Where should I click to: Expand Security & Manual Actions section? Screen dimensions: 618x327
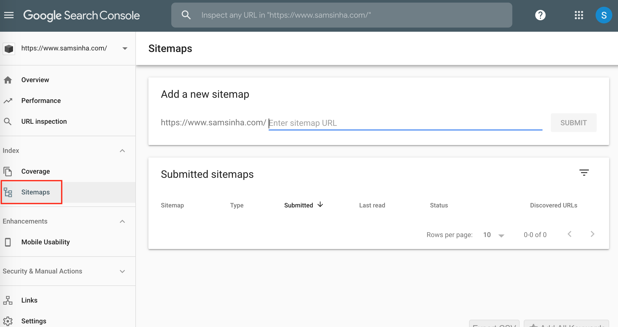(x=122, y=271)
